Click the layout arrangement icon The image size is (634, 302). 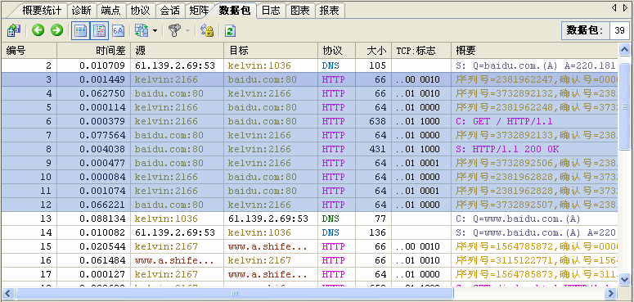point(142,31)
